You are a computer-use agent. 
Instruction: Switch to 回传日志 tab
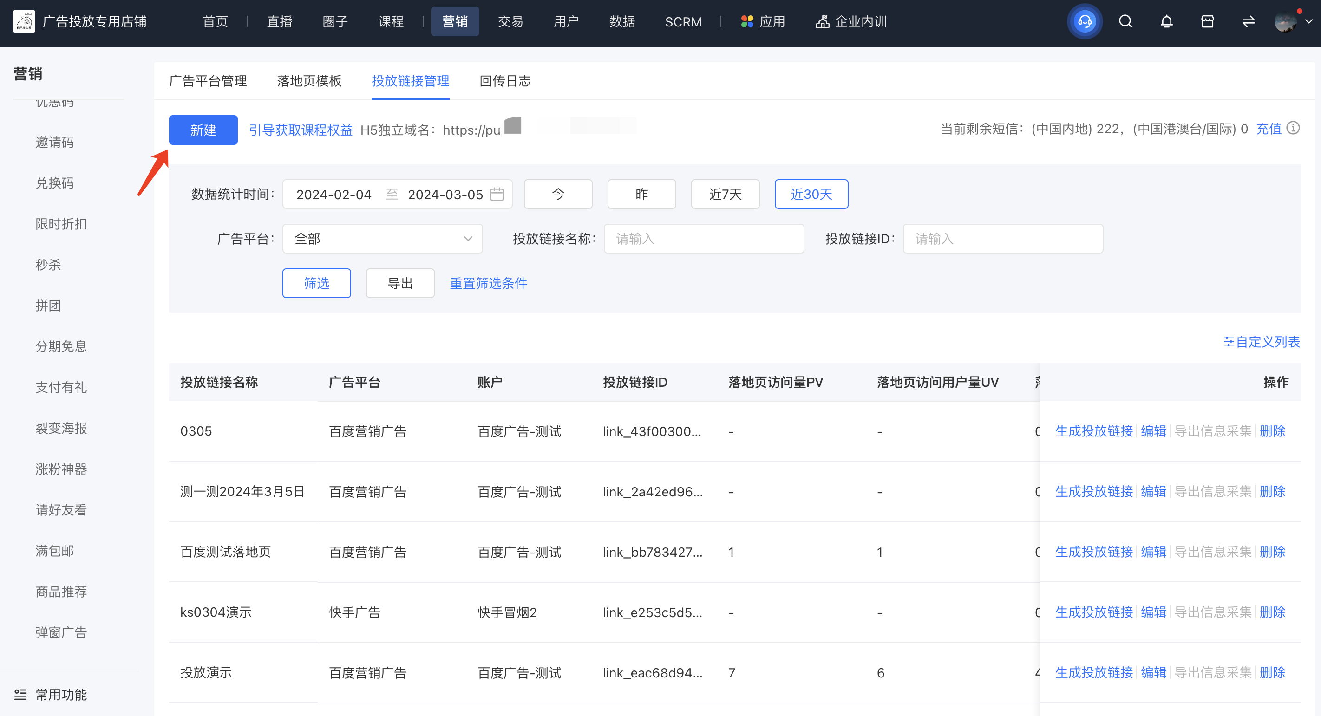pos(504,81)
